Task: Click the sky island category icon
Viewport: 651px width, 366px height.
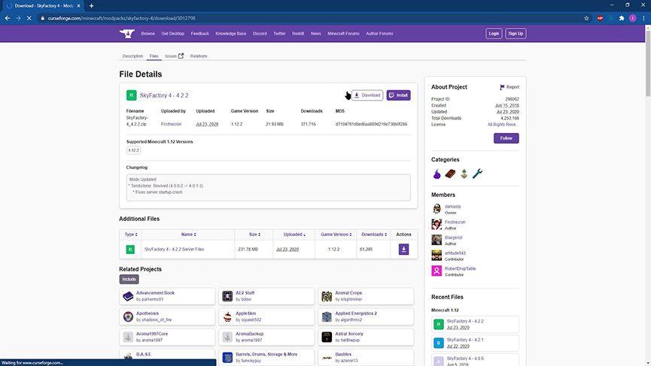Action: (x=464, y=174)
